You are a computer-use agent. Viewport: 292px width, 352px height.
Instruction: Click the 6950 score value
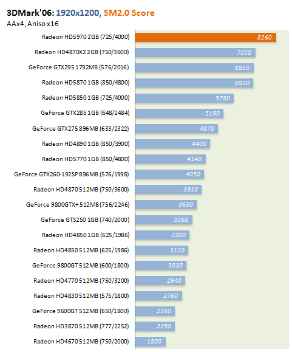[x=242, y=68]
